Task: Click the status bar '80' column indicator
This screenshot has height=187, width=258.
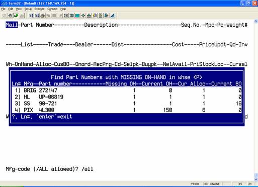Action: point(206,184)
